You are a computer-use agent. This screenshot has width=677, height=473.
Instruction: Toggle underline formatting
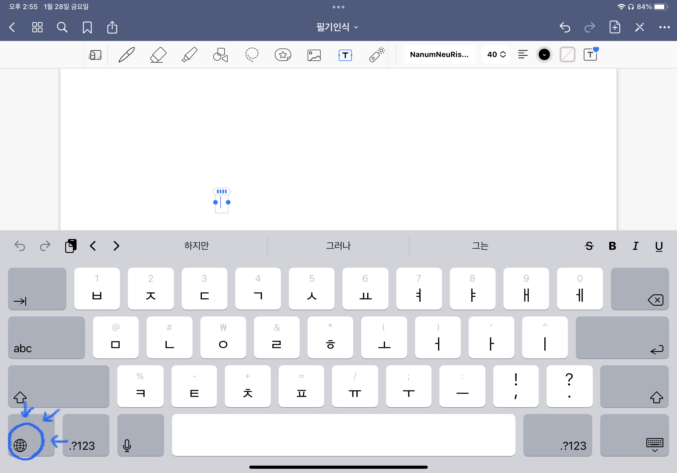click(x=659, y=246)
